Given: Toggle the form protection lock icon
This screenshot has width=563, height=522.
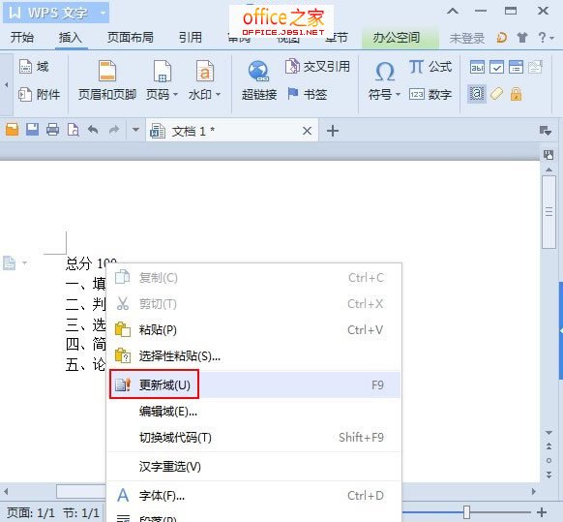Looking at the screenshot, I should click(x=516, y=94).
